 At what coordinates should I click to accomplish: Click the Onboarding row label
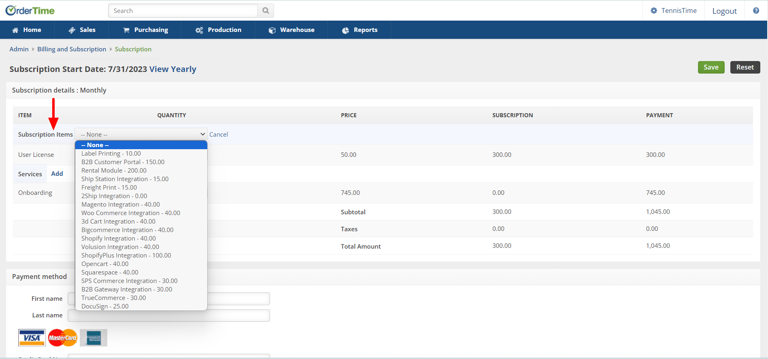(x=35, y=193)
